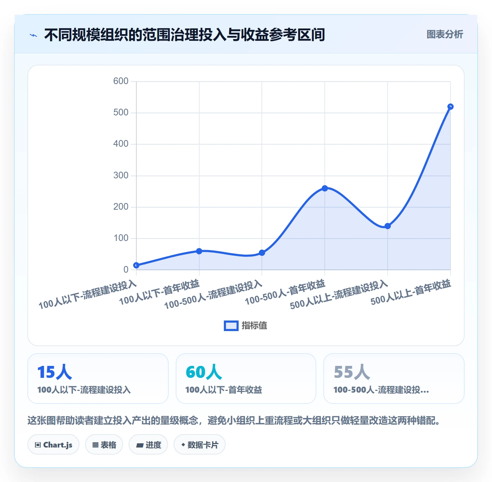Image resolution: width=492 pixels, height=482 pixels.
Task: Click the x-axis label 100-500人-首年收益
Action: click(x=285, y=292)
